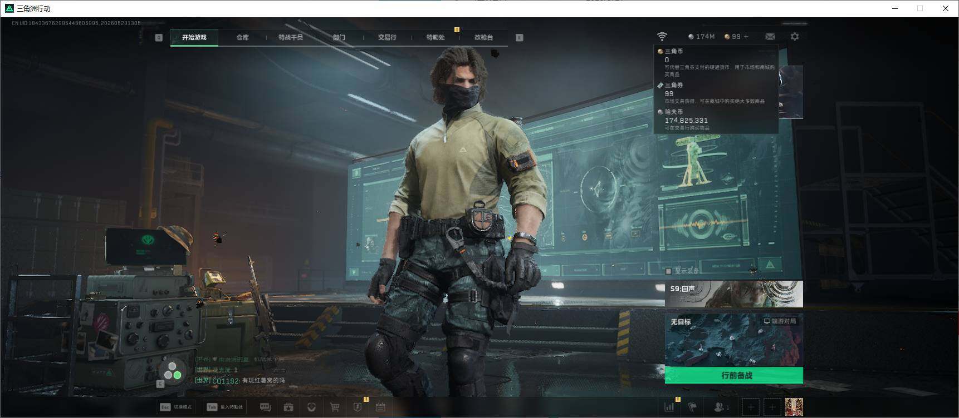959x418 pixels.
Task: Select the 开始游戏 start game tab
Action: point(194,37)
